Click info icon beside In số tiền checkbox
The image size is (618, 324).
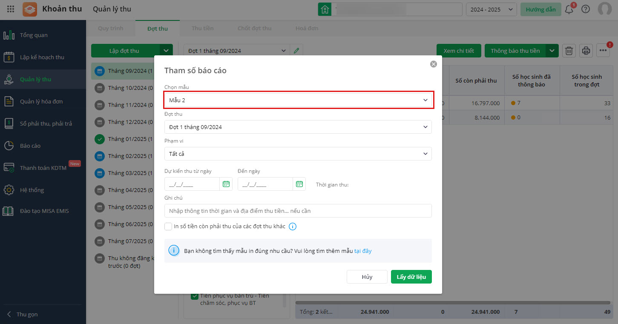pos(293,227)
